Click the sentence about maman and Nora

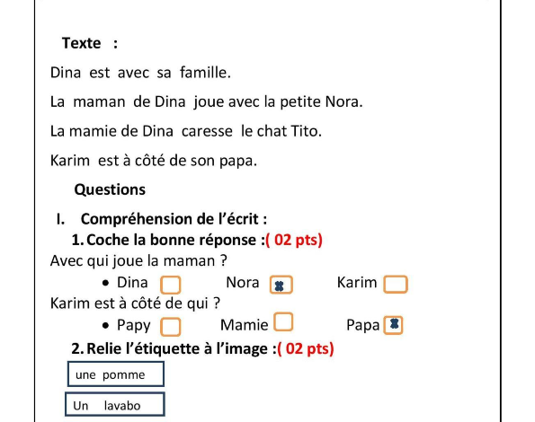point(207,101)
